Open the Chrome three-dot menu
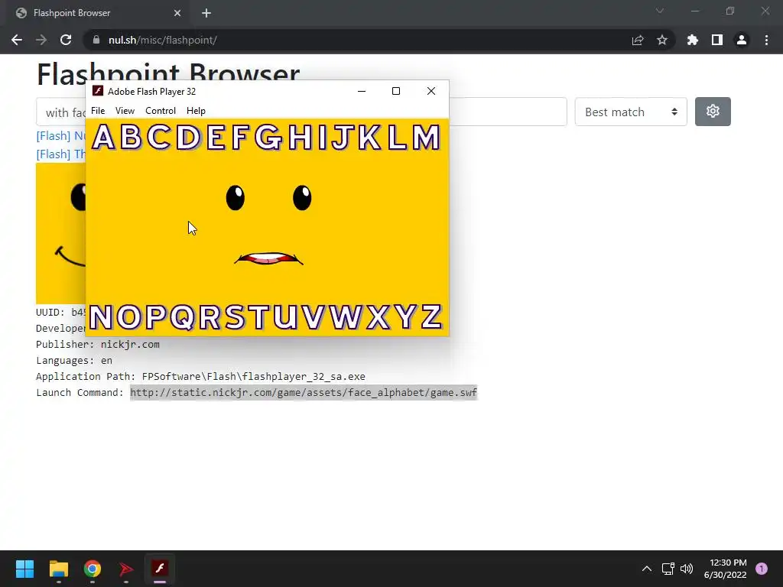Screen dimensions: 783x587 click(x=766, y=40)
